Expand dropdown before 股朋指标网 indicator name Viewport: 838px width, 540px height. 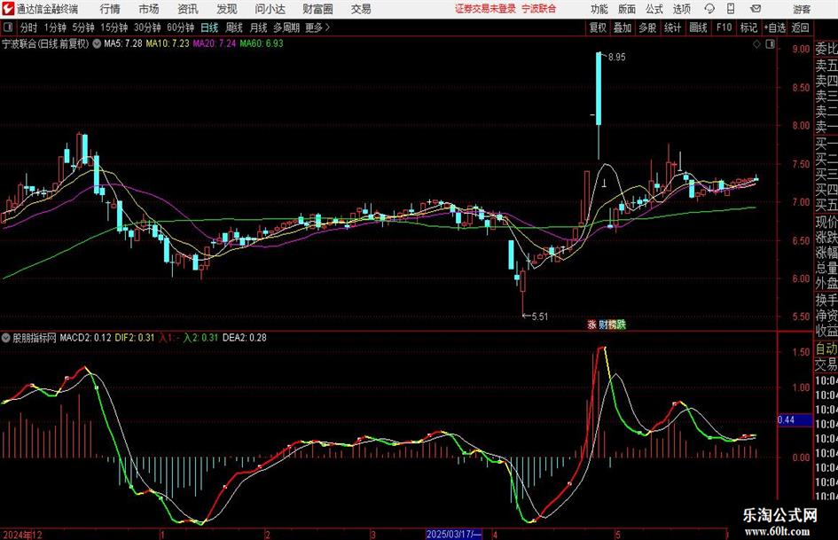6,337
